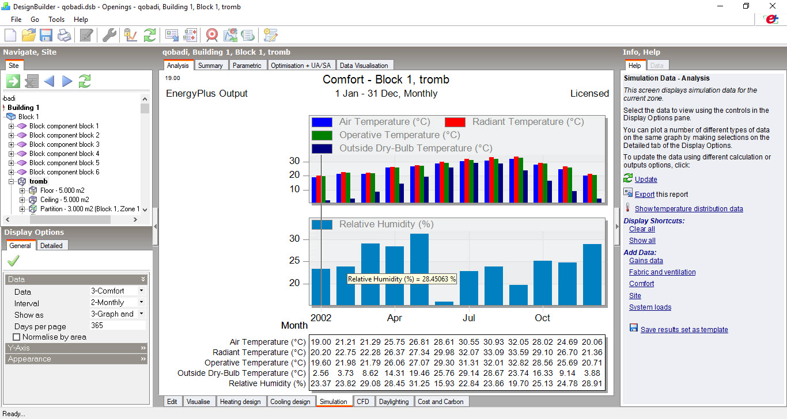Click the Gains data link
Image resolution: width=787 pixels, height=419 pixels.
646,261
